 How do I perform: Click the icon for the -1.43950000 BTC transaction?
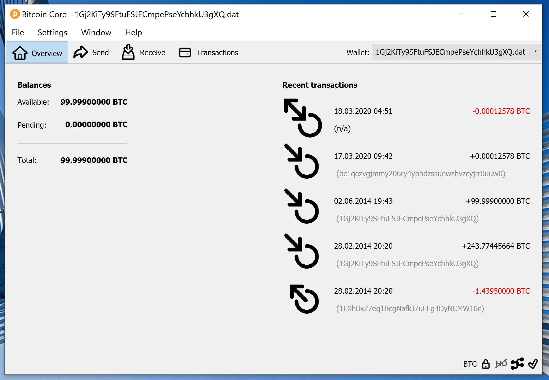304,299
